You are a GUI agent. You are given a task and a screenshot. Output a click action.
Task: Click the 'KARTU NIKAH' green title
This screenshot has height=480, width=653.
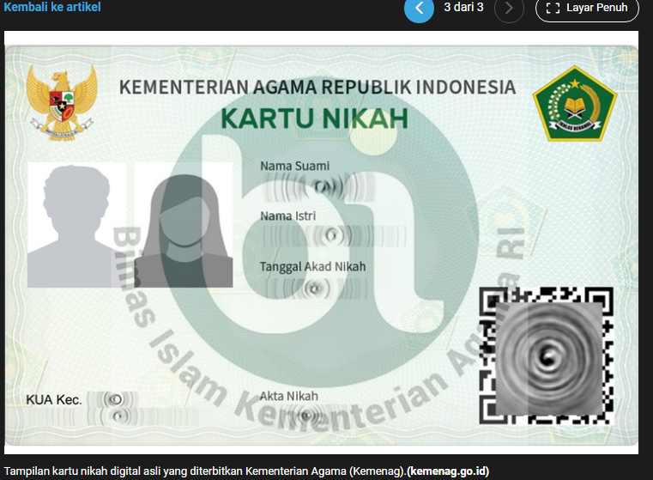pyautogui.click(x=314, y=118)
